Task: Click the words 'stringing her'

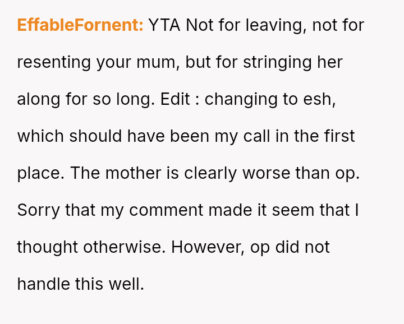Action: point(292,62)
